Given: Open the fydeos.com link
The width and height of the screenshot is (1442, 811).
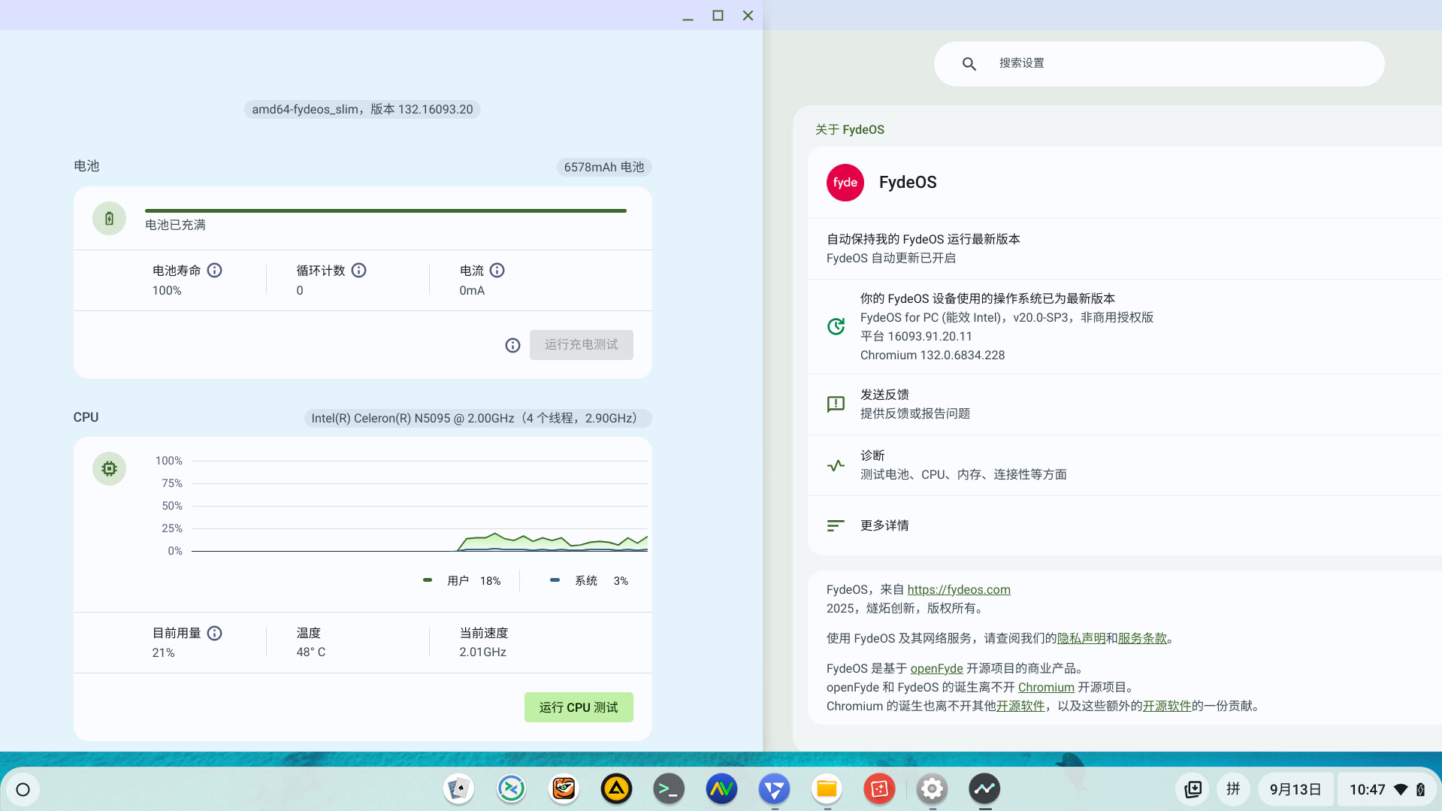Looking at the screenshot, I should 958,590.
